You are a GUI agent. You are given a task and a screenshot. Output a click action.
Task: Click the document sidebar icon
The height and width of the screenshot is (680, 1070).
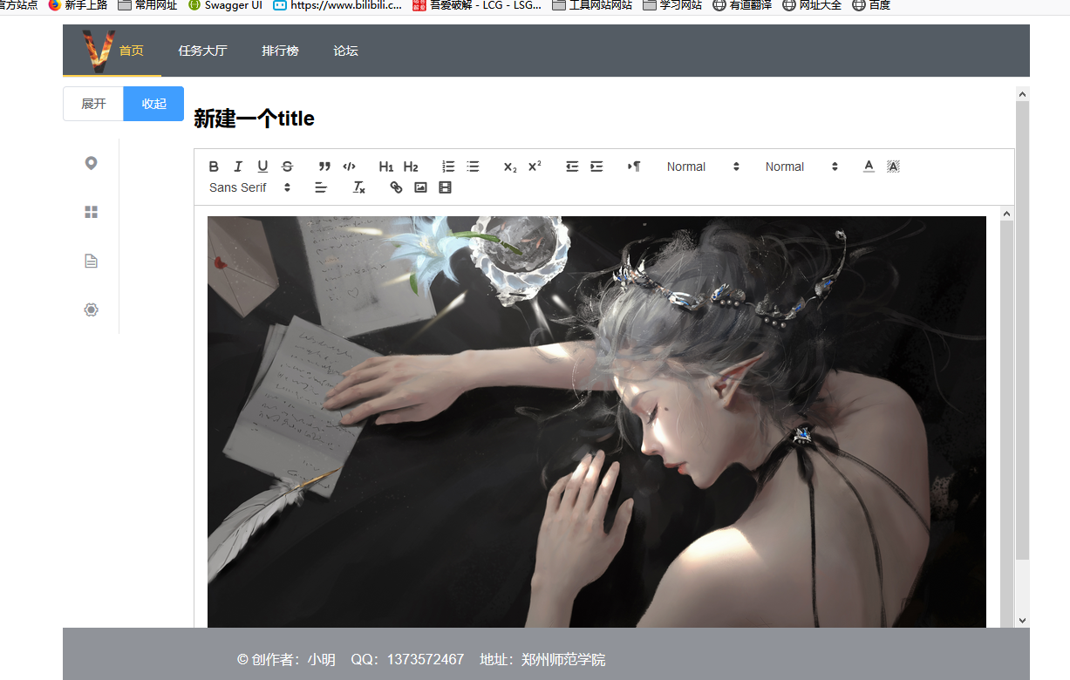coord(91,261)
